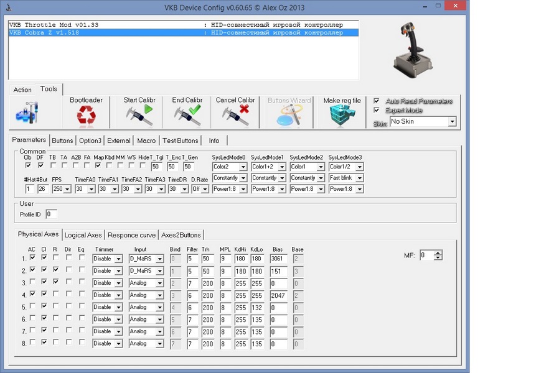Toggle the Map checkbox in Common
The width and height of the screenshot is (559, 373).
pos(98,165)
